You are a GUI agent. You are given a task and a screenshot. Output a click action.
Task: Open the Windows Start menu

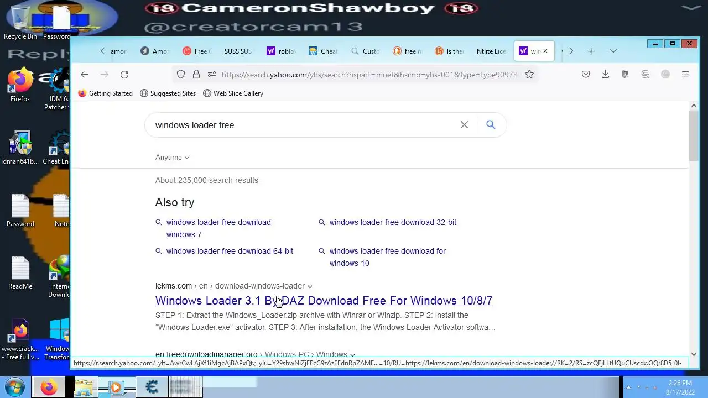[14, 387]
